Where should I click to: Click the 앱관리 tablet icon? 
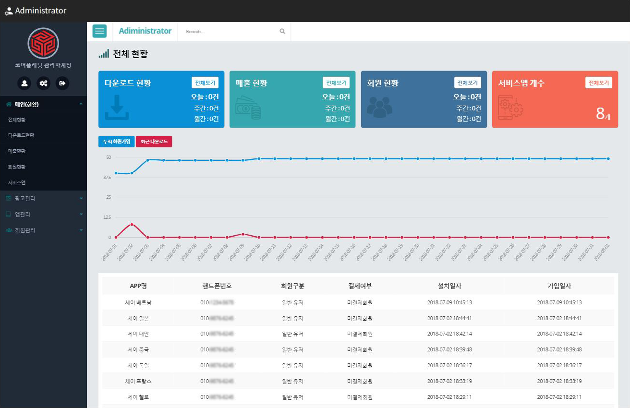coord(9,214)
